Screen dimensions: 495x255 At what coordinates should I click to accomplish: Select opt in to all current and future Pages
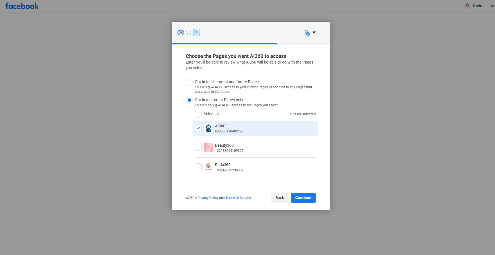point(189,82)
